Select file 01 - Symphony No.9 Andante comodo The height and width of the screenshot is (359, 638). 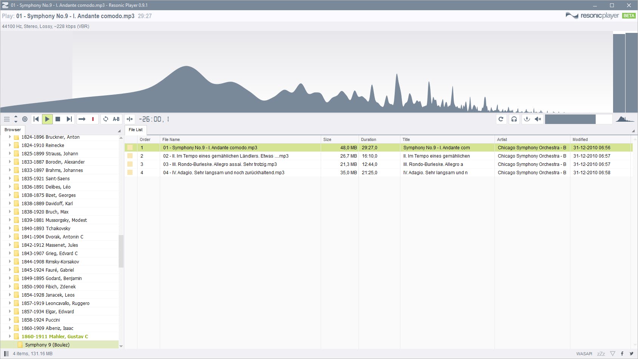[378, 148]
